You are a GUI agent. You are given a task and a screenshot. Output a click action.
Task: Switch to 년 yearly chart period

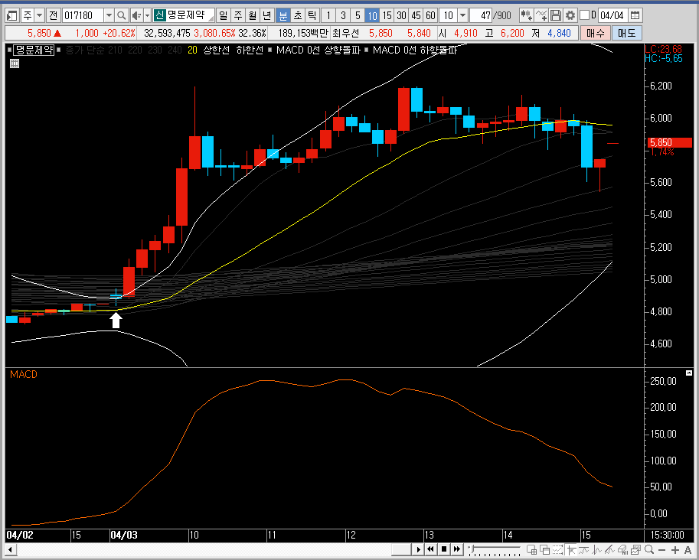(x=267, y=15)
